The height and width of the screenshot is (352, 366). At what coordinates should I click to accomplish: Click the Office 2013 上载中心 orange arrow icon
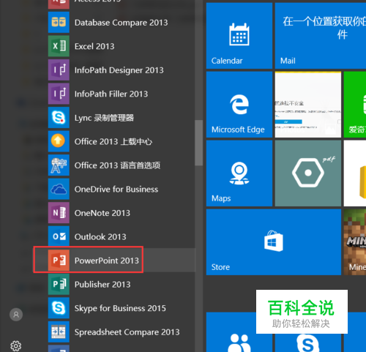click(x=59, y=141)
